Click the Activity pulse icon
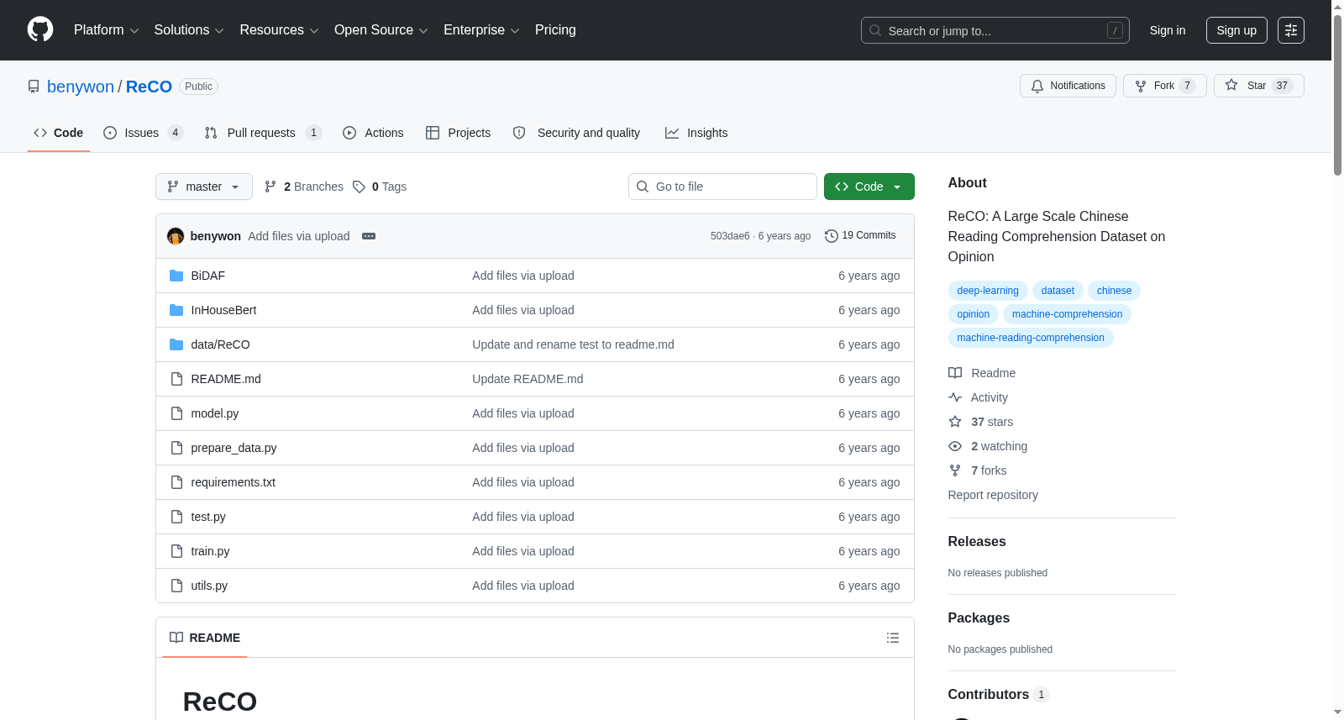1344x720 pixels. [955, 397]
